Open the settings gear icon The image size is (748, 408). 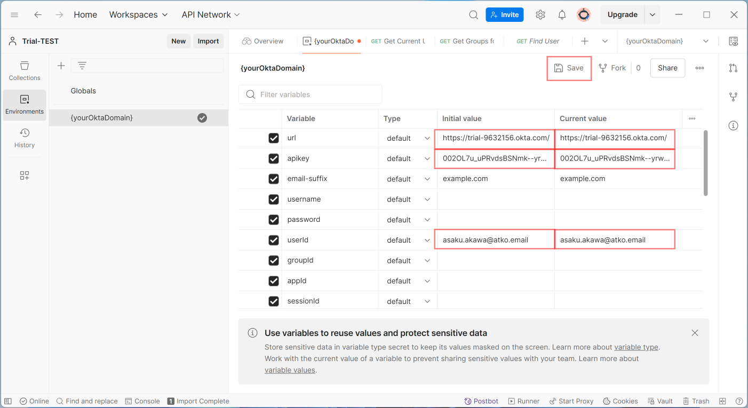[540, 15]
